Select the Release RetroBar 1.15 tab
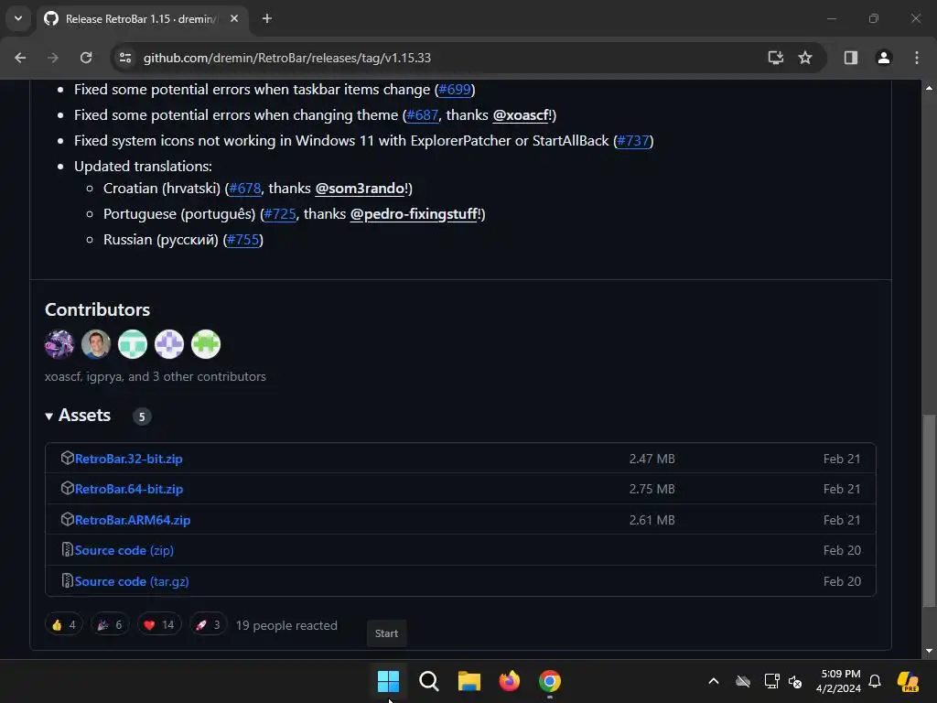This screenshot has height=703, width=937. pos(142,19)
